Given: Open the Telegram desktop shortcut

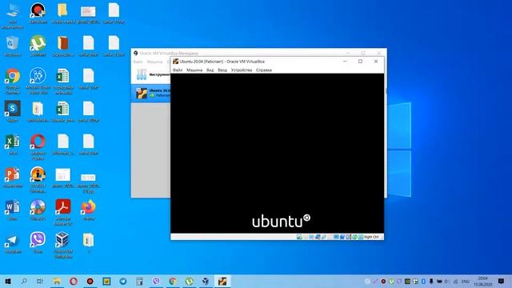Looking at the screenshot, I should [13, 243].
